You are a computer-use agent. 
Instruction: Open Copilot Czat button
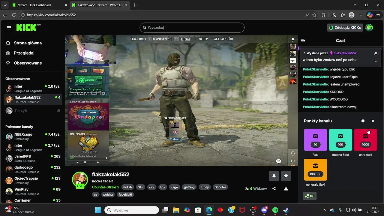(374, 15)
